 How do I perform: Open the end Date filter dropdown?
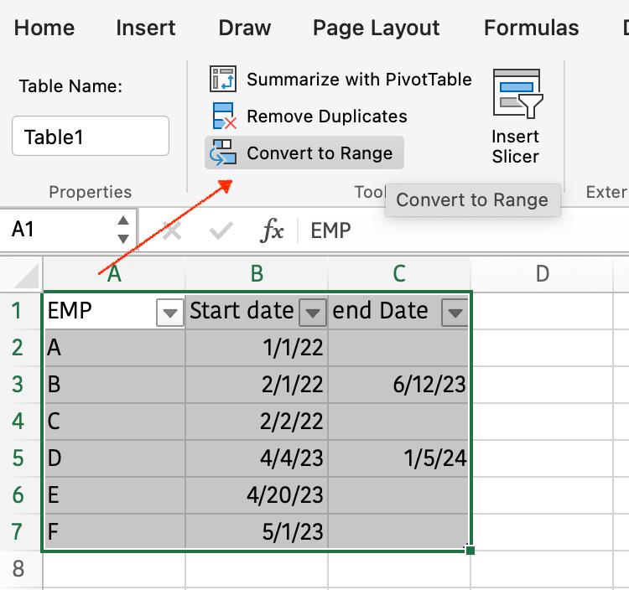pyautogui.click(x=455, y=313)
